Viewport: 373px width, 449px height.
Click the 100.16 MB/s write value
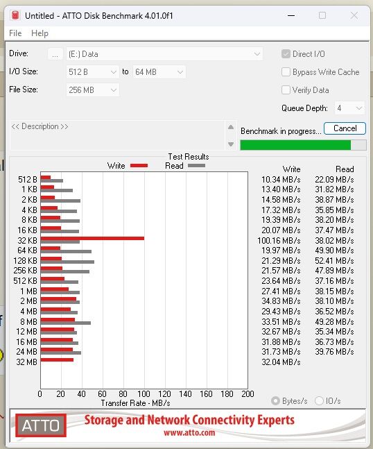click(x=279, y=241)
